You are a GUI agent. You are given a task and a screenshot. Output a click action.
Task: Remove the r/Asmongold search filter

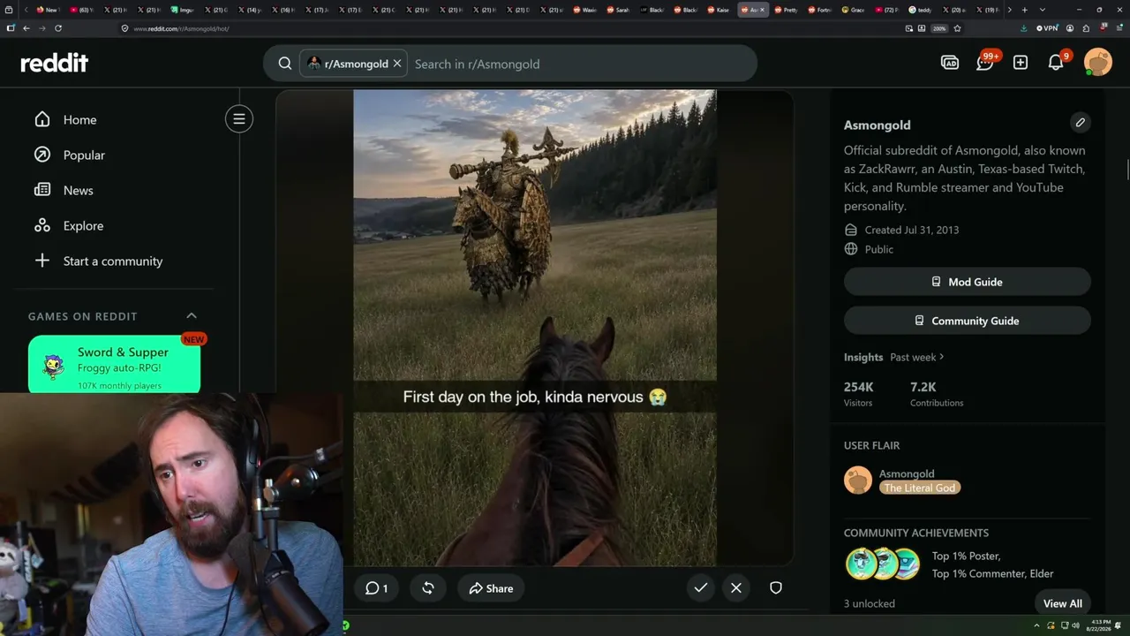coord(397,64)
